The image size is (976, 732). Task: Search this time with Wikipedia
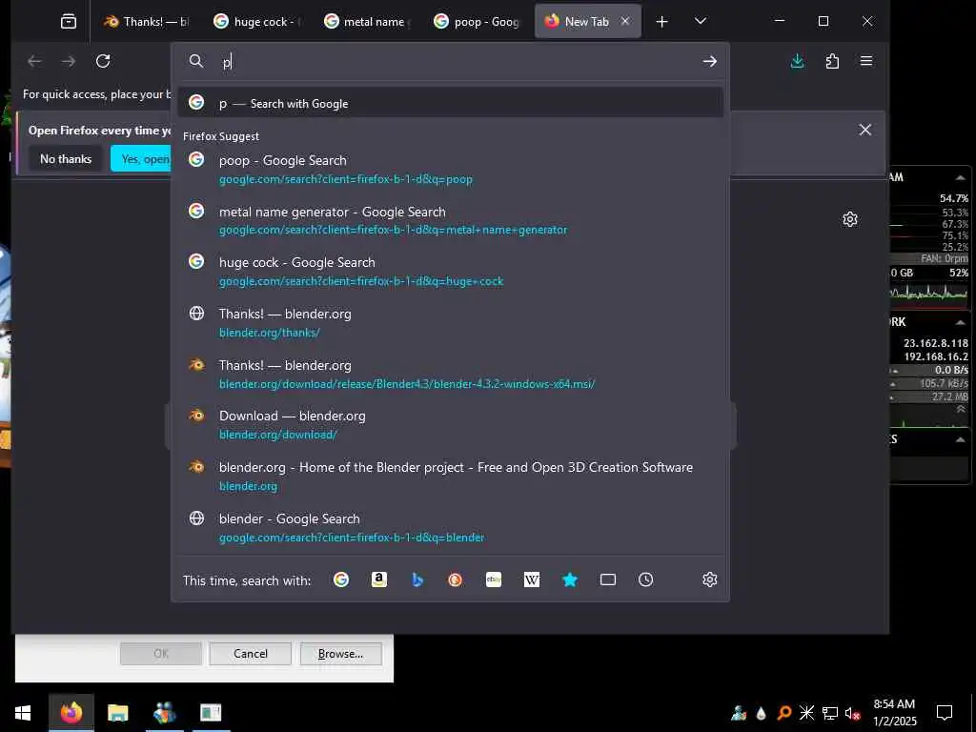tap(532, 580)
